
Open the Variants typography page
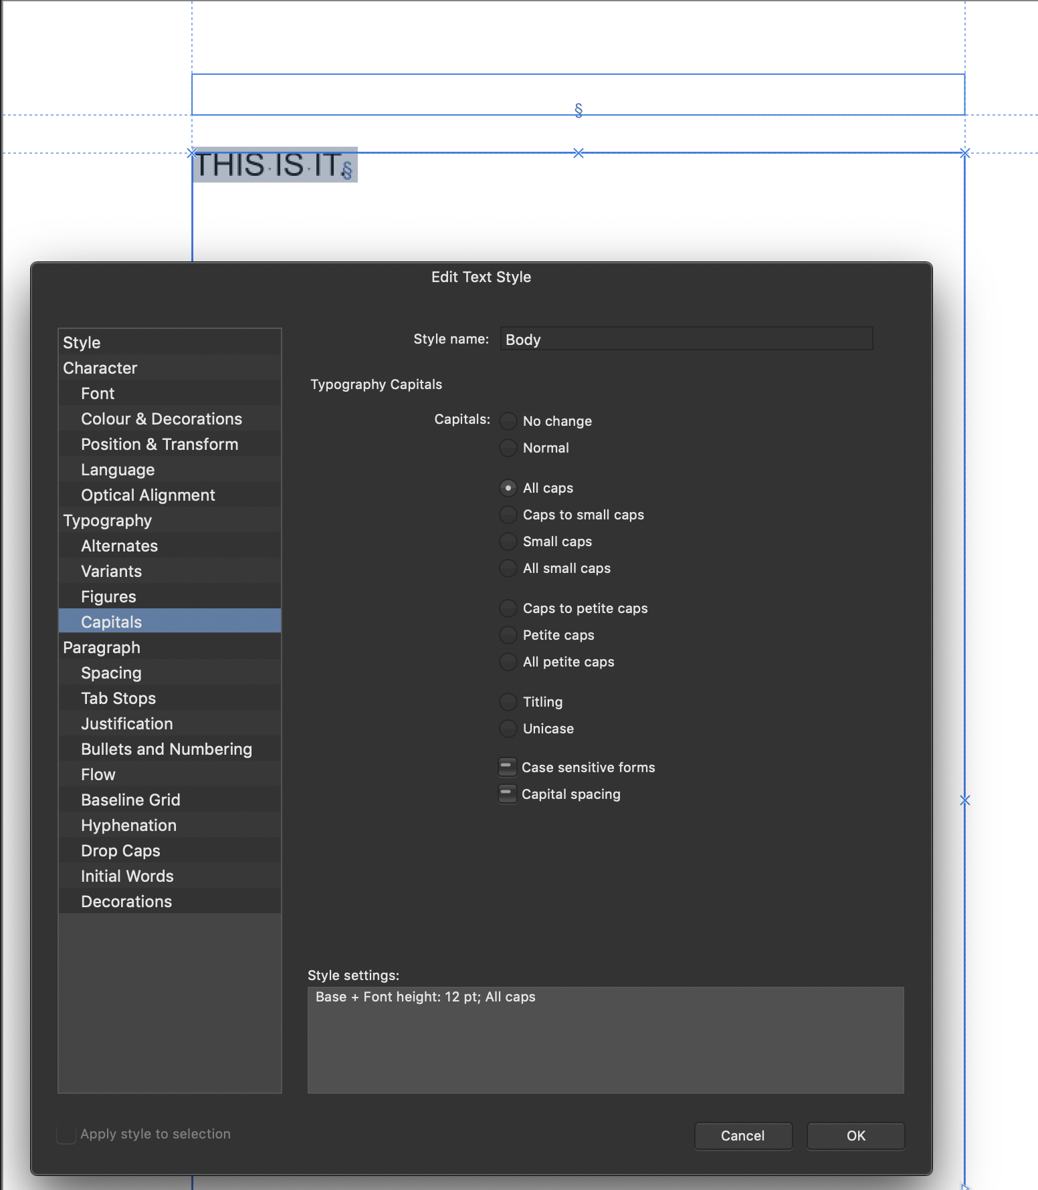pyautogui.click(x=170, y=571)
